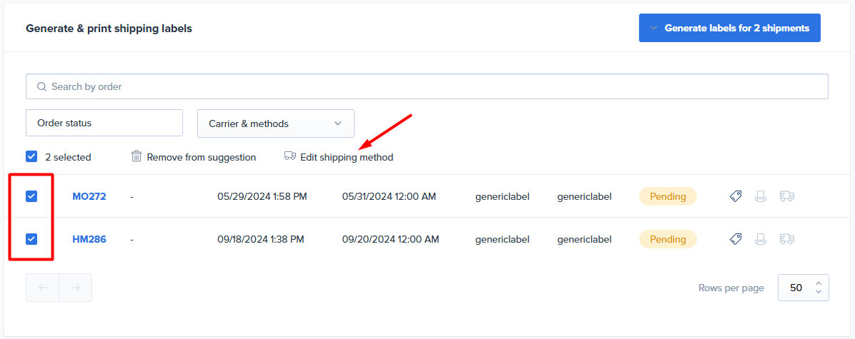Uncheck the HM286 order checkbox
The width and height of the screenshot is (855, 339).
(31, 239)
